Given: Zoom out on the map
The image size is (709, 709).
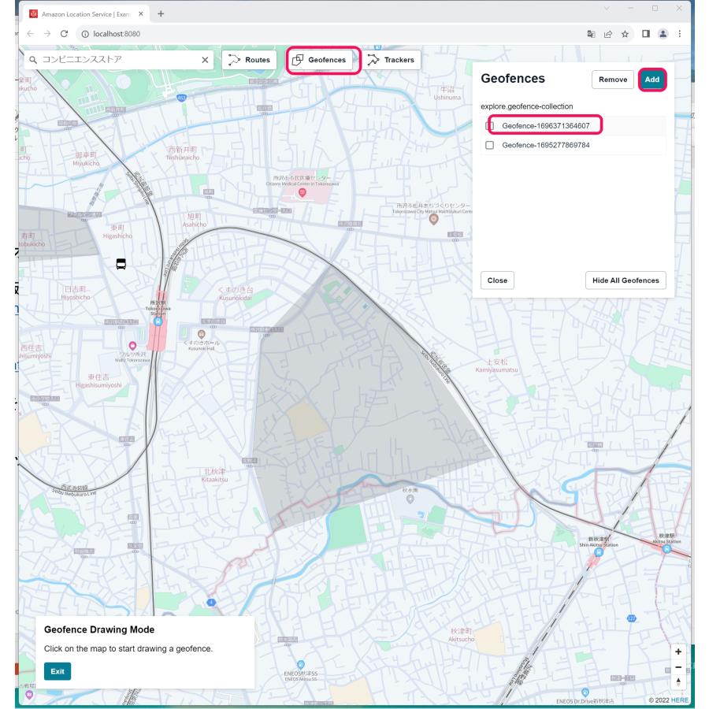Looking at the screenshot, I should [x=678, y=667].
